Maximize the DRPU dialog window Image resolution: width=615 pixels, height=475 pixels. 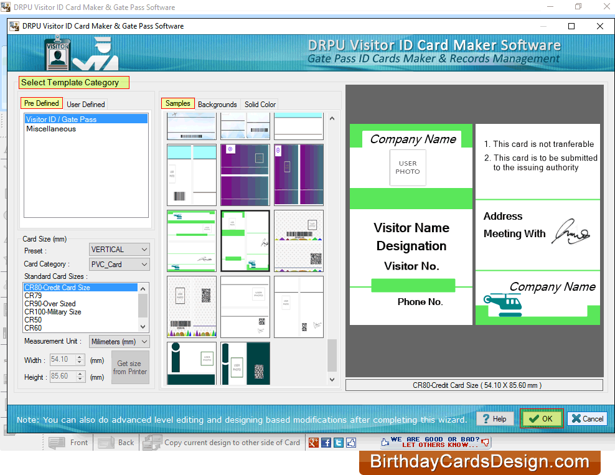coord(571,26)
